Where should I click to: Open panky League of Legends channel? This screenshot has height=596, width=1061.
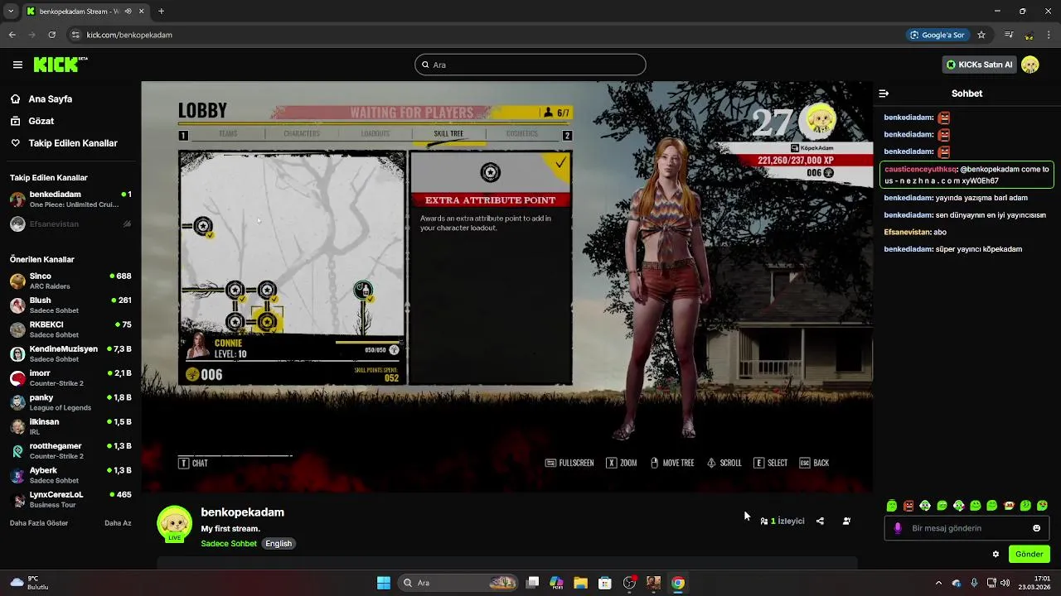pos(70,402)
